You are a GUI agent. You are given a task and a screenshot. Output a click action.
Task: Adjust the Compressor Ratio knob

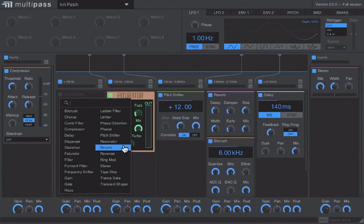tap(28, 86)
